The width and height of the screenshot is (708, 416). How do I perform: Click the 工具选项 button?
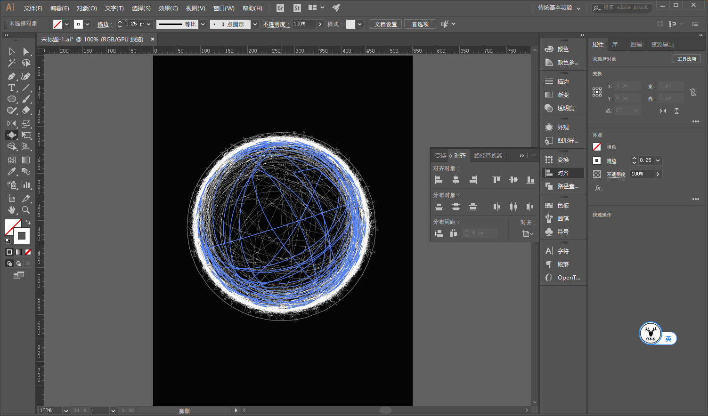(x=686, y=59)
